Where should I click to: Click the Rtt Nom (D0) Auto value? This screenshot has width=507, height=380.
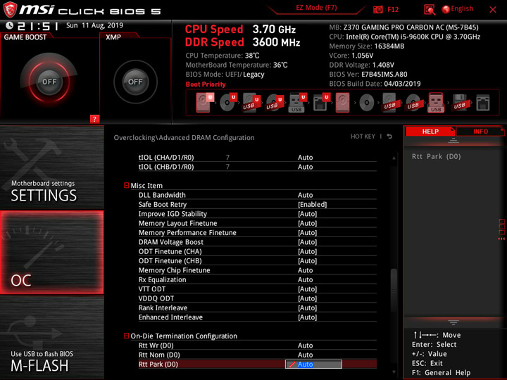coord(305,355)
